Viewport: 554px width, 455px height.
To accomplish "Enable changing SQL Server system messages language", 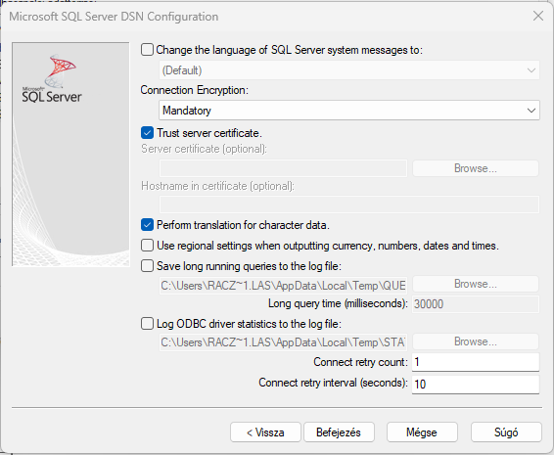I will (x=147, y=50).
